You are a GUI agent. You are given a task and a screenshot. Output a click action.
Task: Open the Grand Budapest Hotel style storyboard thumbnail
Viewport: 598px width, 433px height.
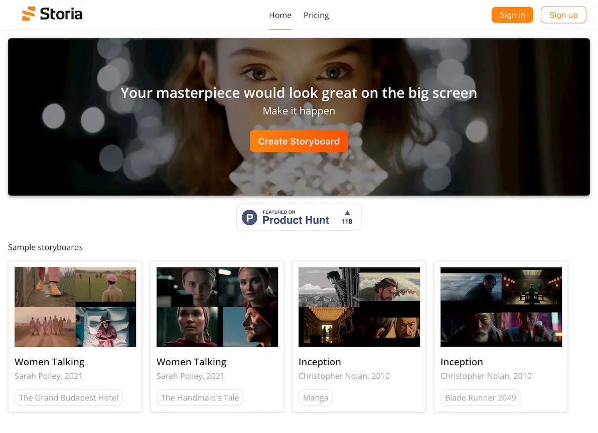pos(75,307)
